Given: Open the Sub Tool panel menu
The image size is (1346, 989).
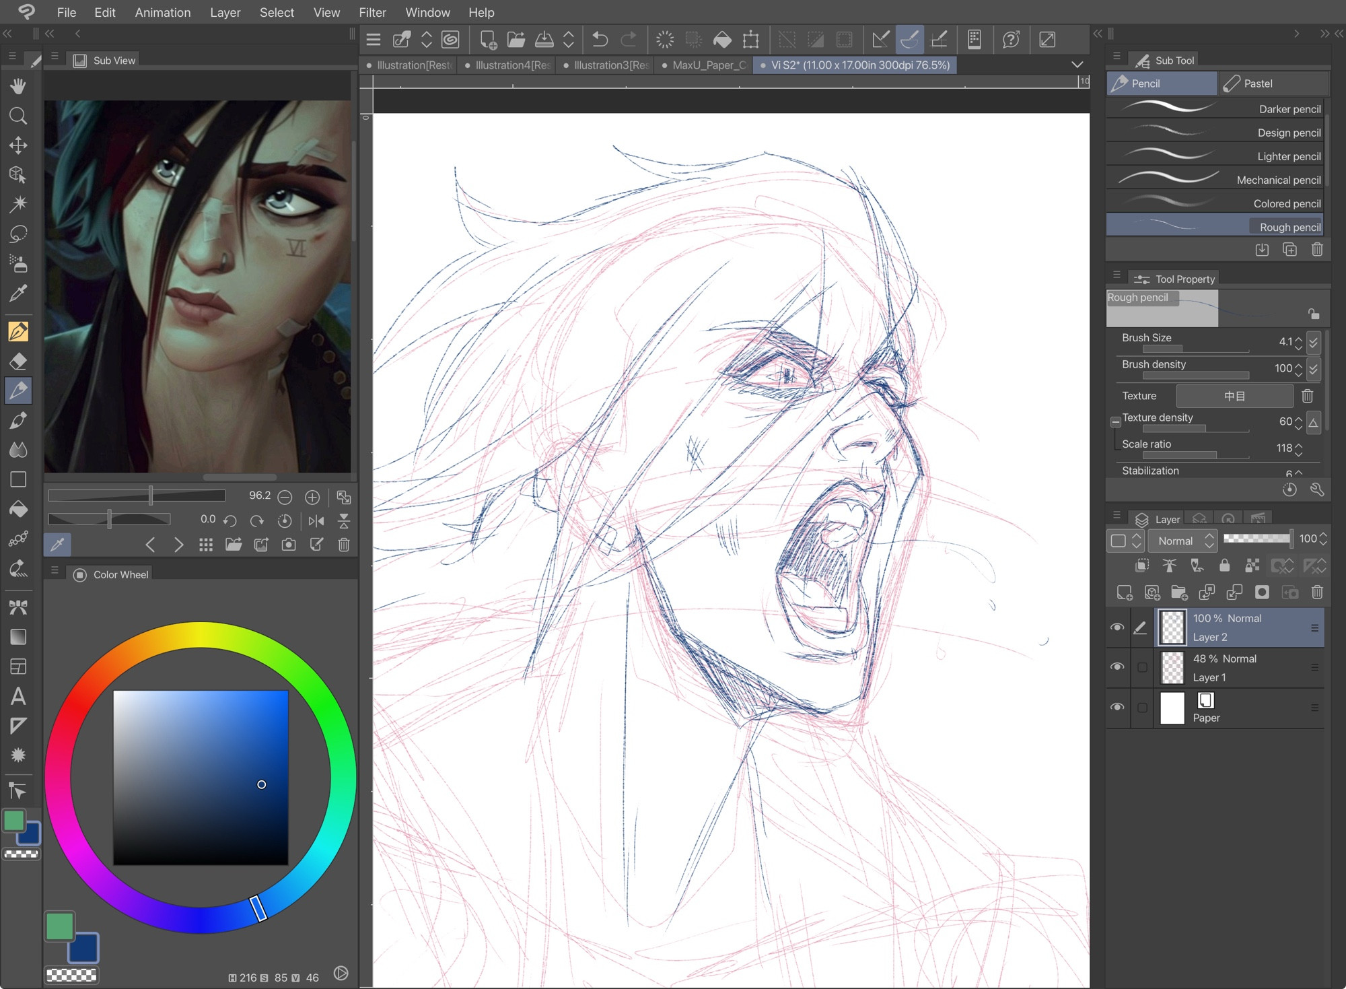Looking at the screenshot, I should (1117, 57).
